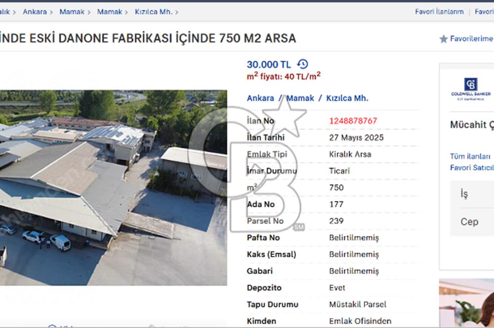Click the listing title heading

tap(148, 39)
